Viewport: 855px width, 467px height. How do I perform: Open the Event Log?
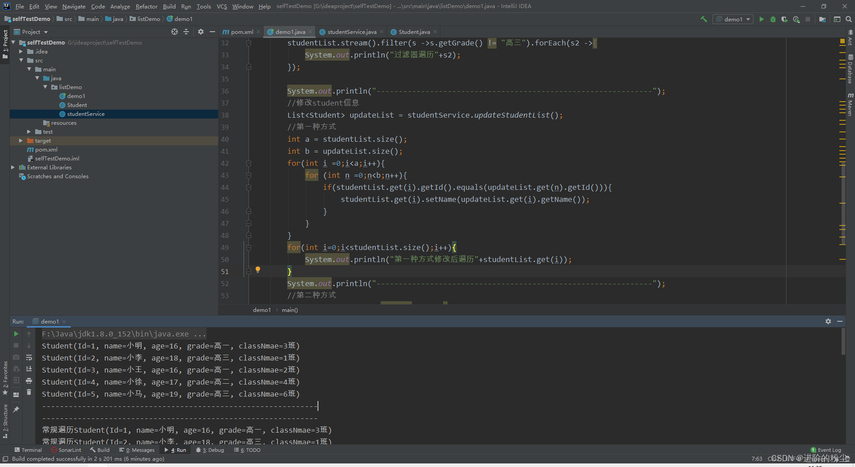[826, 450]
